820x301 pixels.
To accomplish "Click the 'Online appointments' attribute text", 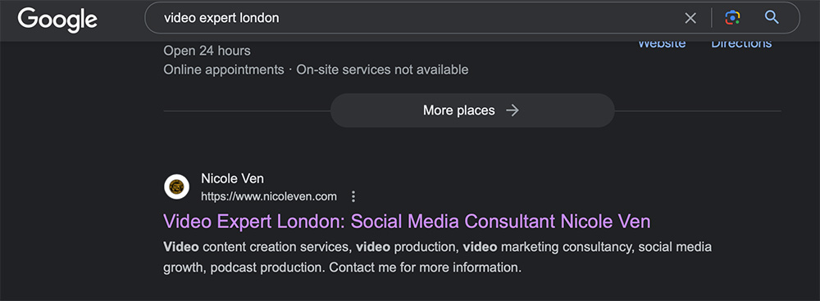I will pos(224,70).
